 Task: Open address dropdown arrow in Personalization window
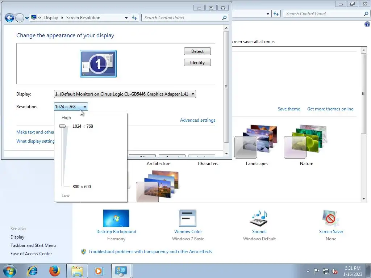268,14
